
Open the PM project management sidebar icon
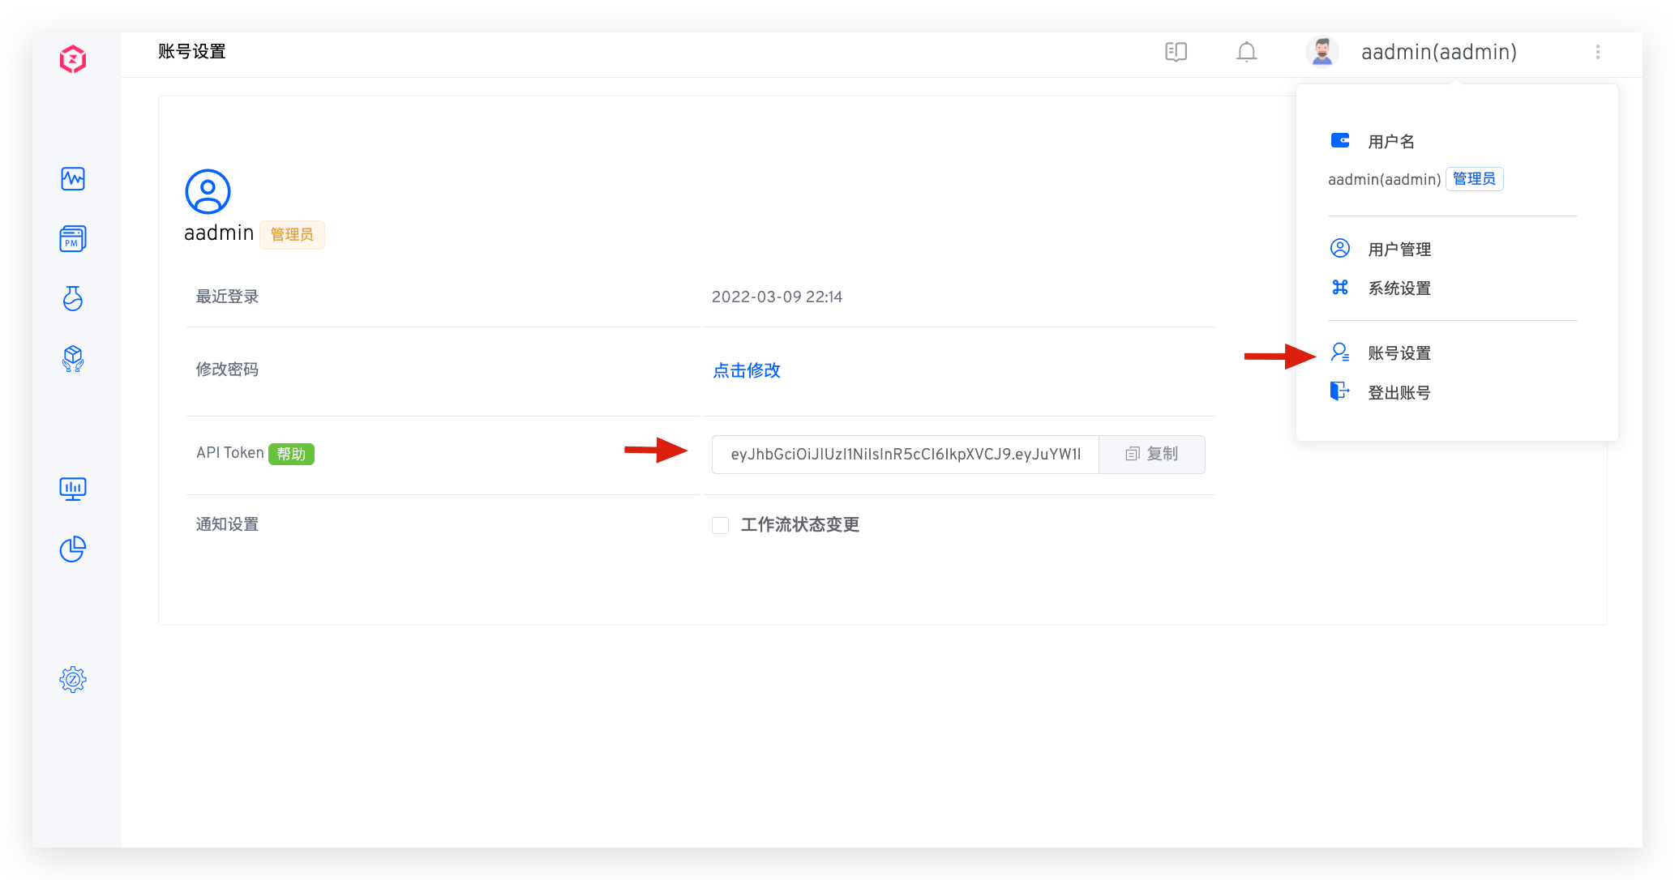(72, 239)
